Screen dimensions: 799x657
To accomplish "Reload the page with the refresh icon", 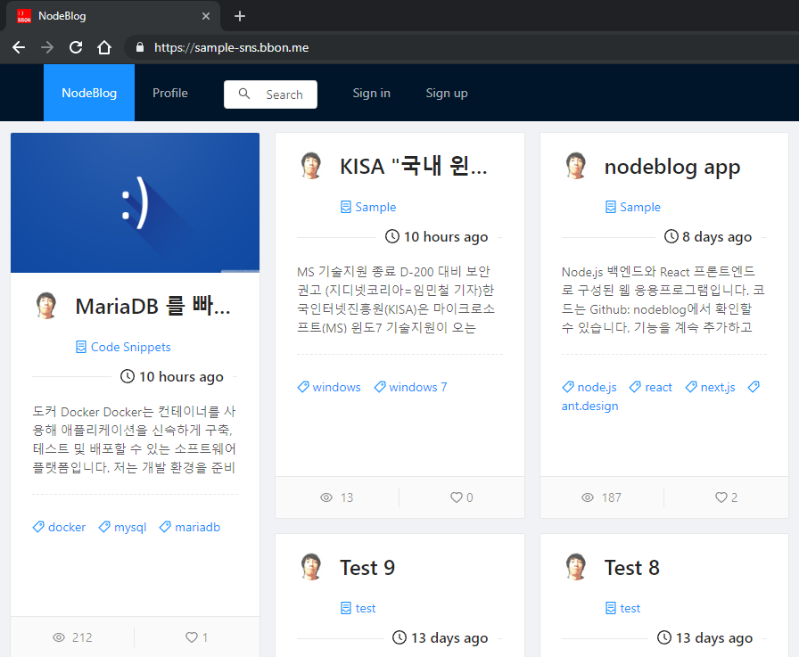I will coord(75,47).
